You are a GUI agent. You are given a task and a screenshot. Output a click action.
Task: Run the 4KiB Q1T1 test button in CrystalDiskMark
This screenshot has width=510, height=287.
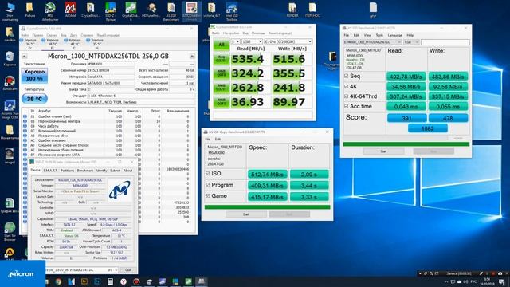click(x=222, y=102)
